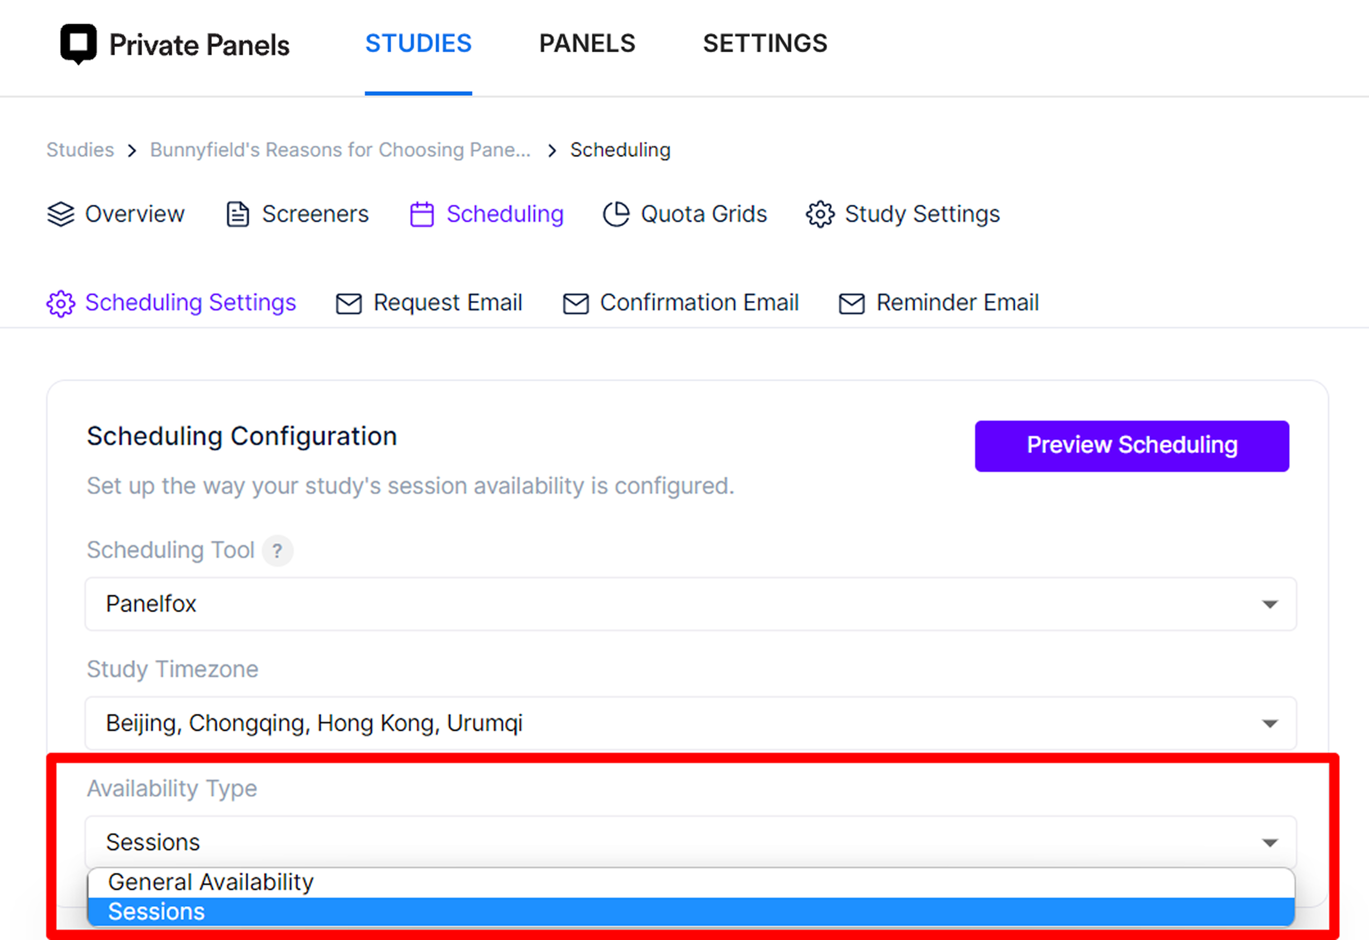Screen dimensions: 1369x940
Task: Click the Scheduling calendar icon
Action: (422, 214)
